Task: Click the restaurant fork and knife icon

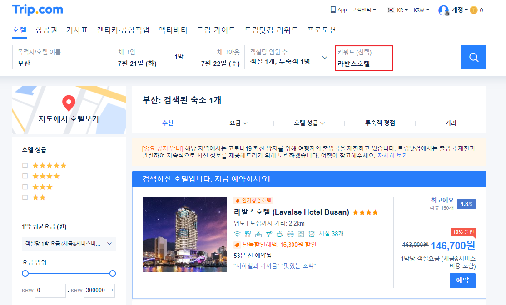Action: coord(248,234)
